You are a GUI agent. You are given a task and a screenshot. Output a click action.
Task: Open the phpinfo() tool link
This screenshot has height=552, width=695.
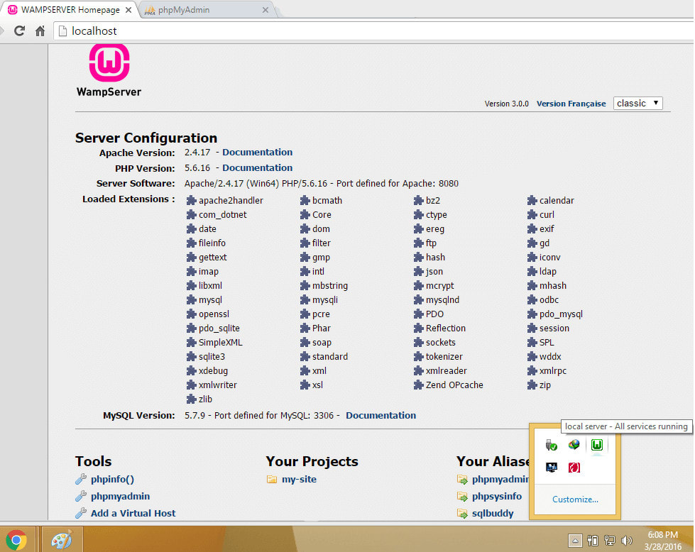tap(112, 479)
